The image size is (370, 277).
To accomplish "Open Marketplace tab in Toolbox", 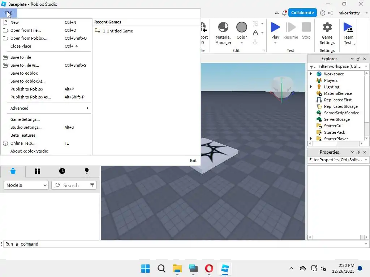I will tap(13, 171).
